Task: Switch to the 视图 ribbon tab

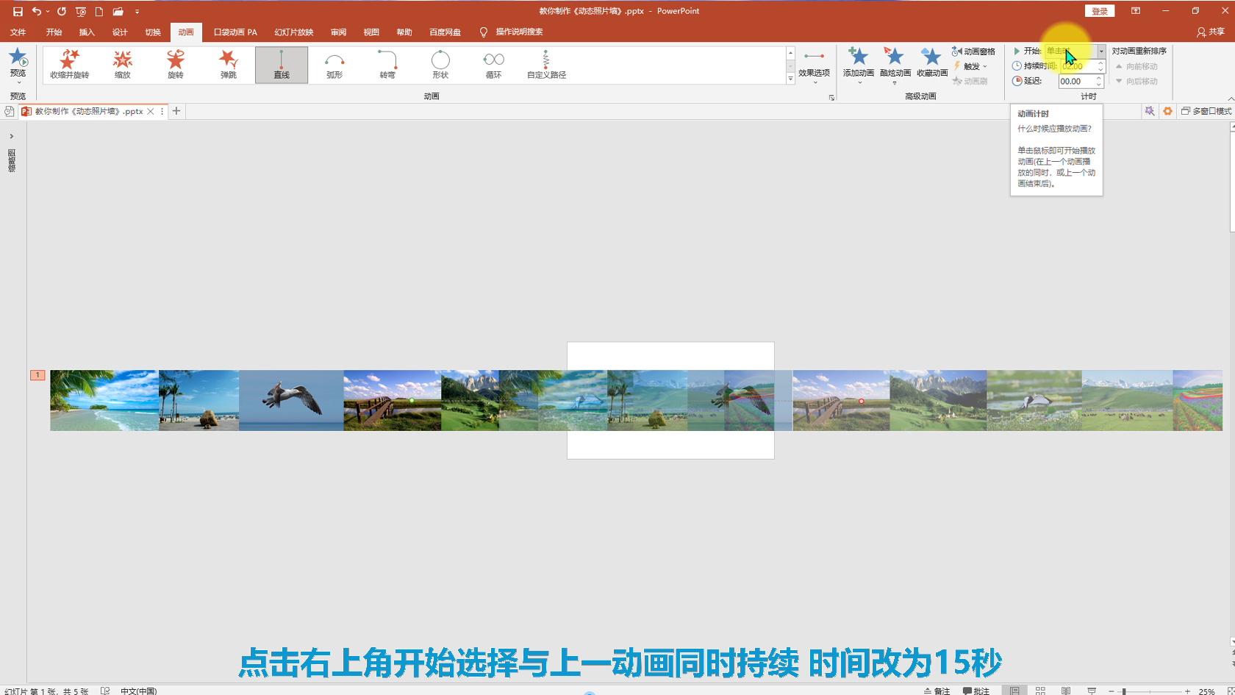Action: [371, 32]
